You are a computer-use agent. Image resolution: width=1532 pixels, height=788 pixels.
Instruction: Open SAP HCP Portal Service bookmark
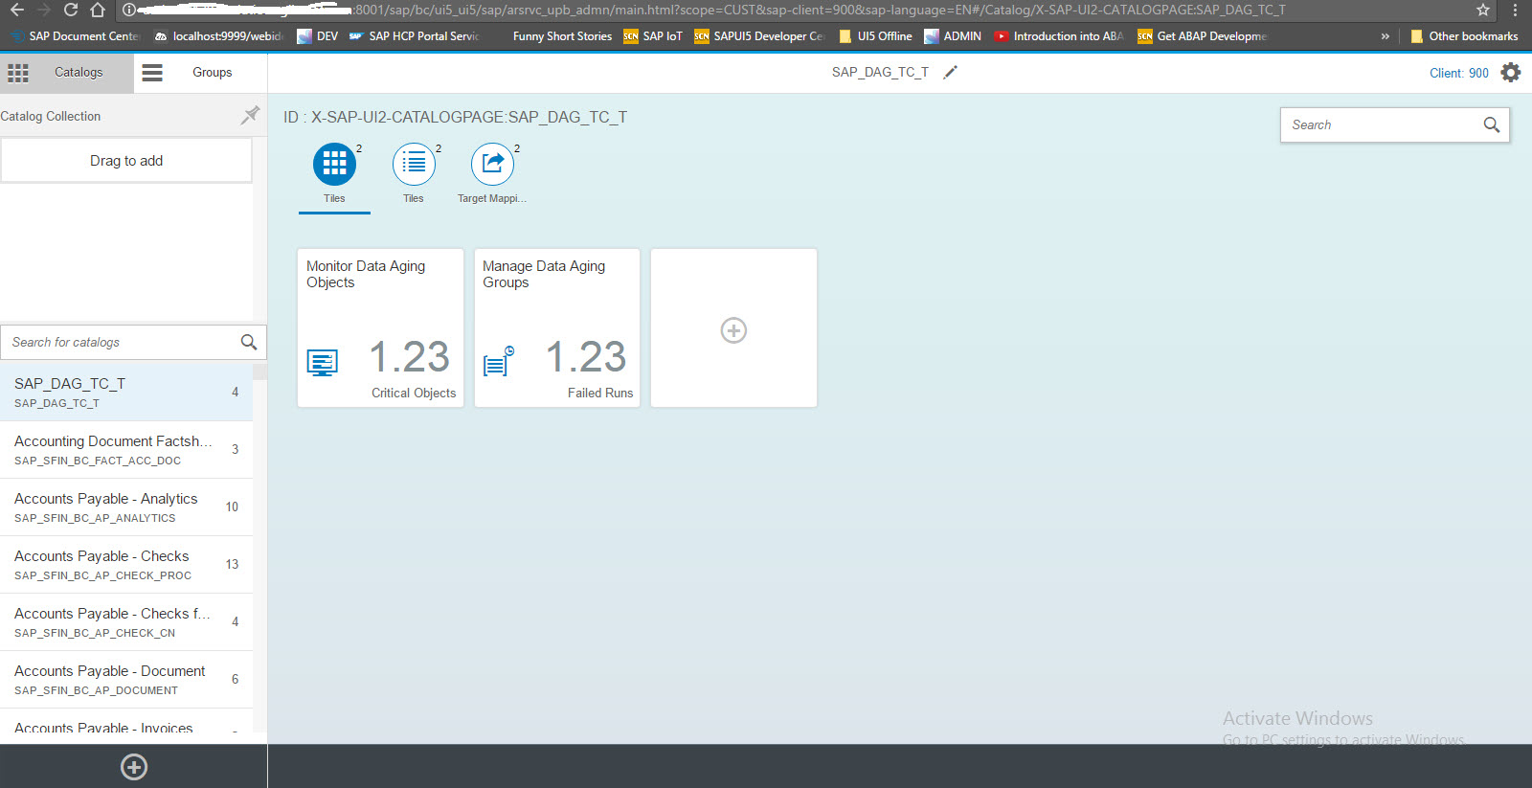[x=415, y=36]
